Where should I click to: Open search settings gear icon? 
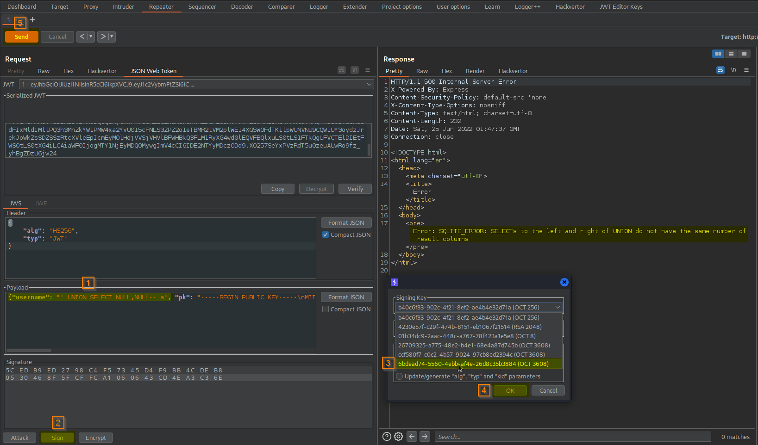pos(398,437)
